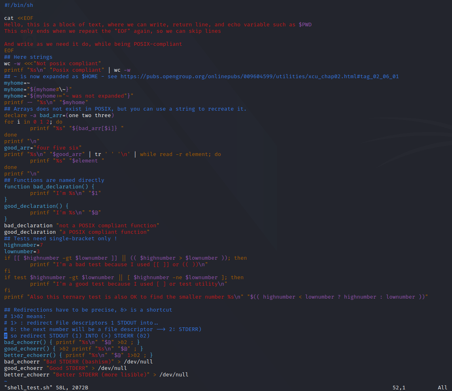Click the "better_echoerr() {" definition line
452x391 pixels.
click(x=79, y=355)
